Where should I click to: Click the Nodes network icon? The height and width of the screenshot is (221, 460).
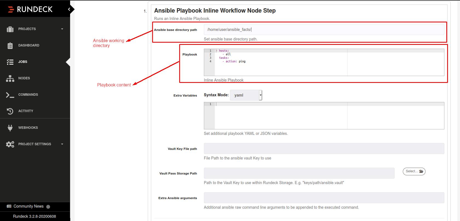10,78
